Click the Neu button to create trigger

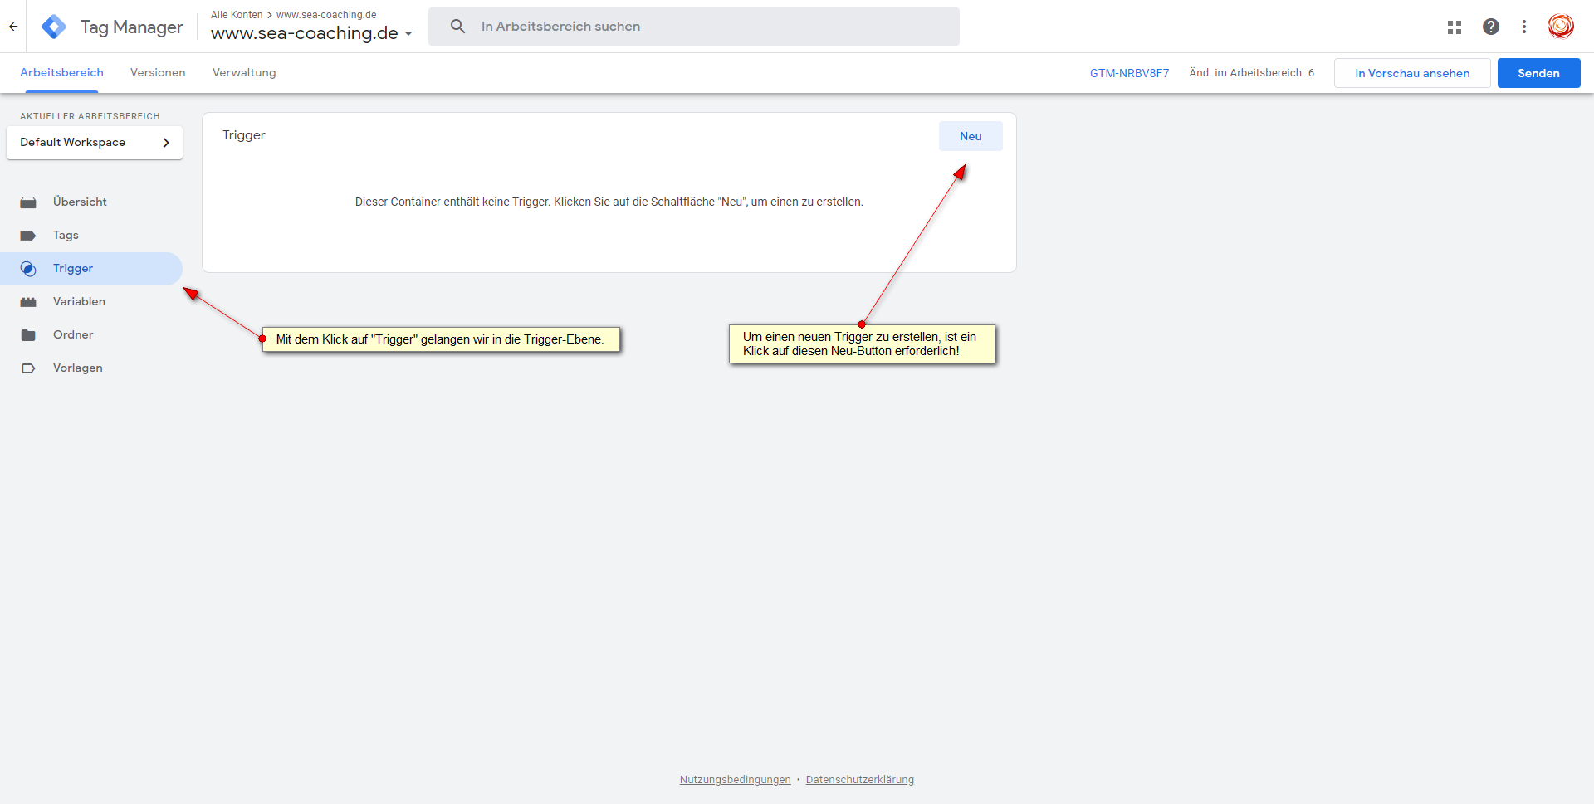coord(971,136)
